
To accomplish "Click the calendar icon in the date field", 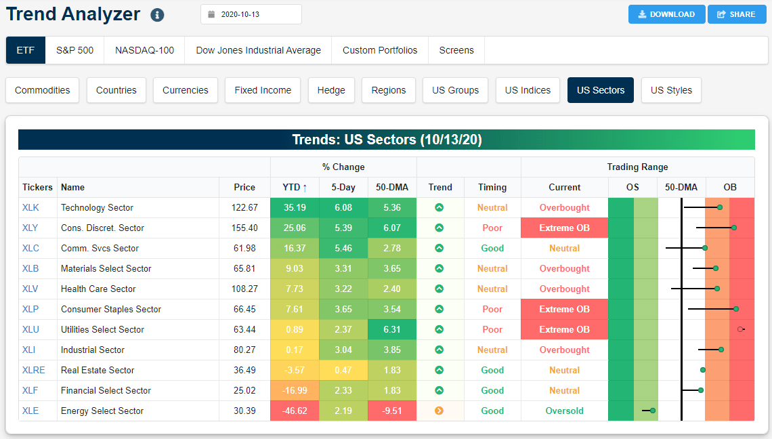I will 210,14.
